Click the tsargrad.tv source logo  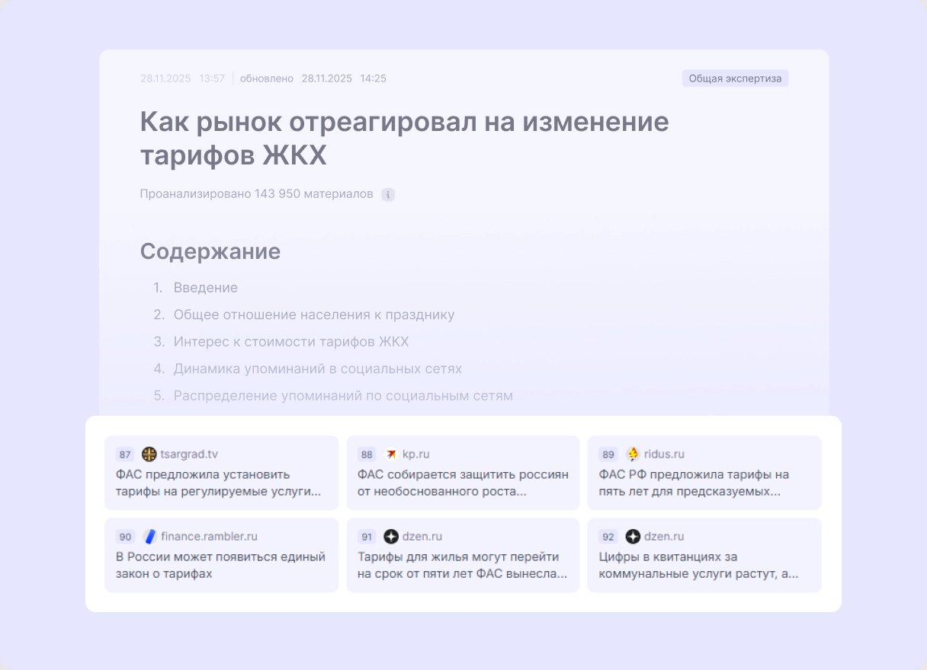149,455
